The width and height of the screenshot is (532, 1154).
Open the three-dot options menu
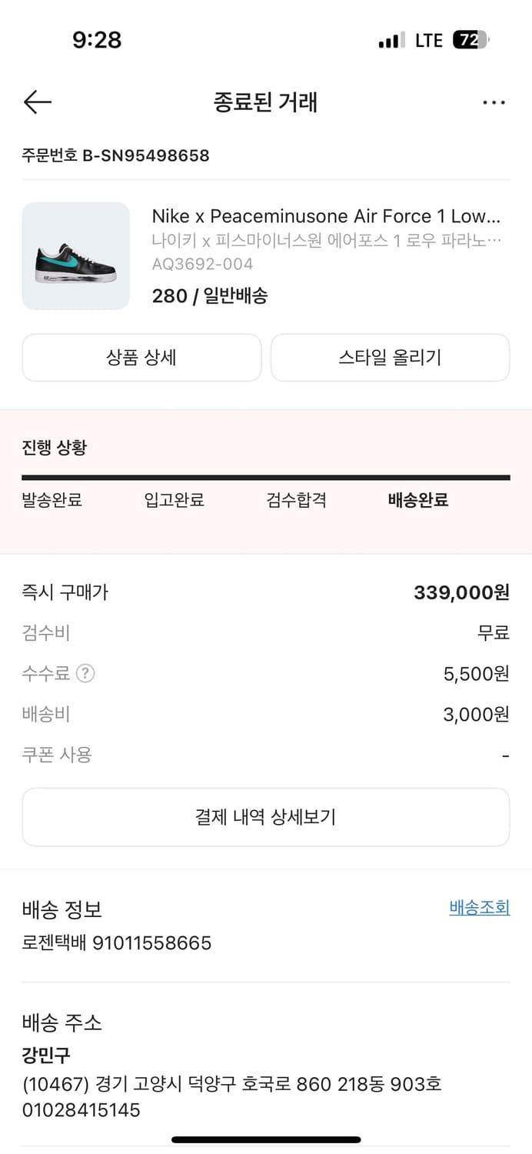point(494,102)
